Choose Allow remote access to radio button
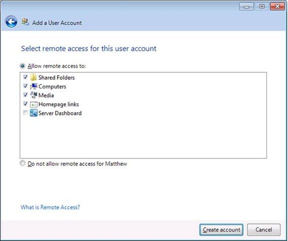 click(23, 66)
